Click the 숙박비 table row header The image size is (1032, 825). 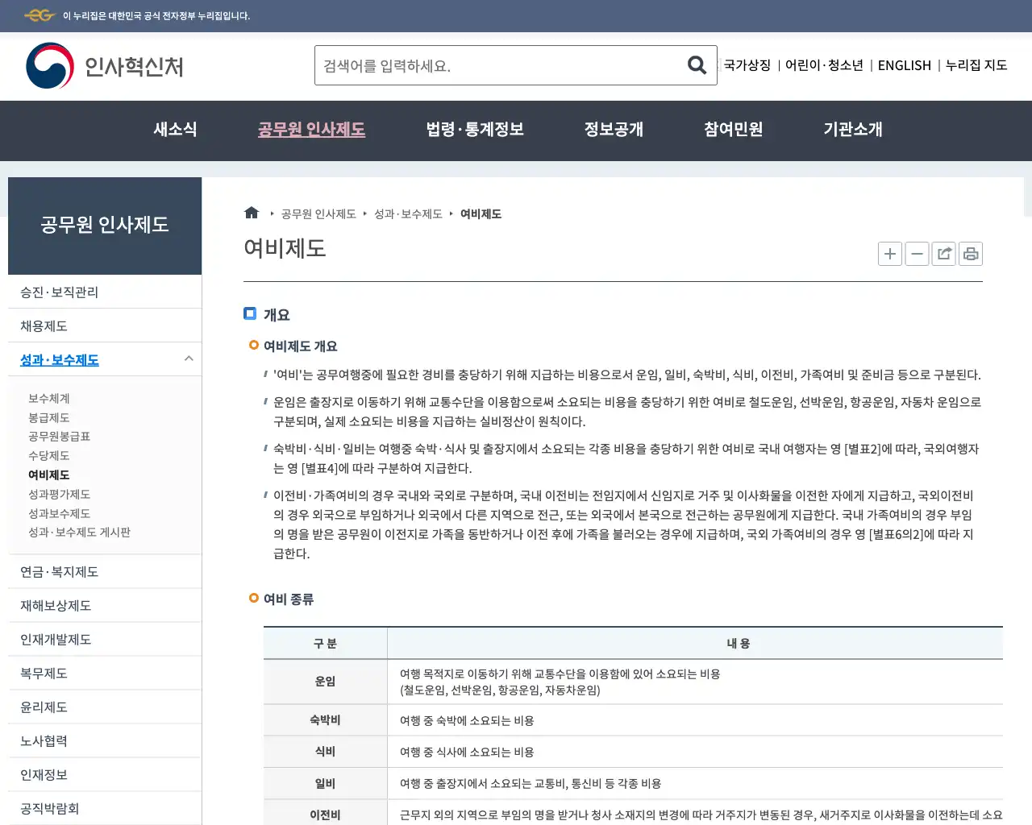pyautogui.click(x=325, y=720)
